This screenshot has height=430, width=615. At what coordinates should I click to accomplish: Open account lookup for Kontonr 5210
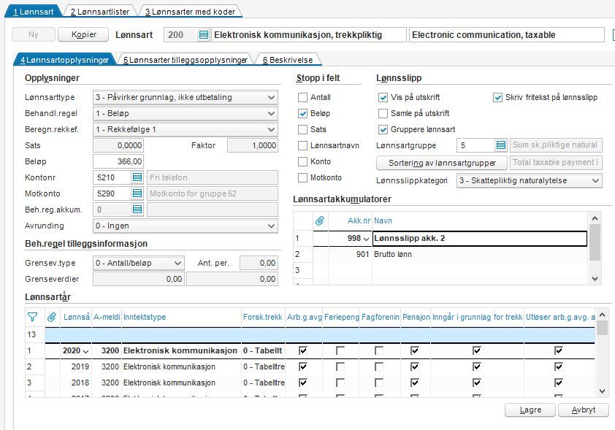(x=137, y=177)
